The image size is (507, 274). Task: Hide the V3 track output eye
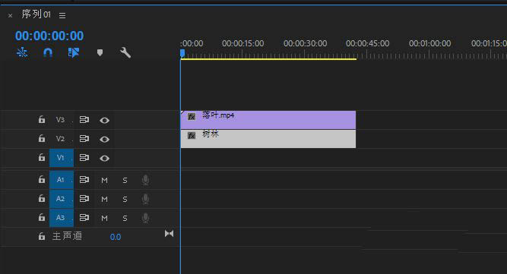point(104,120)
